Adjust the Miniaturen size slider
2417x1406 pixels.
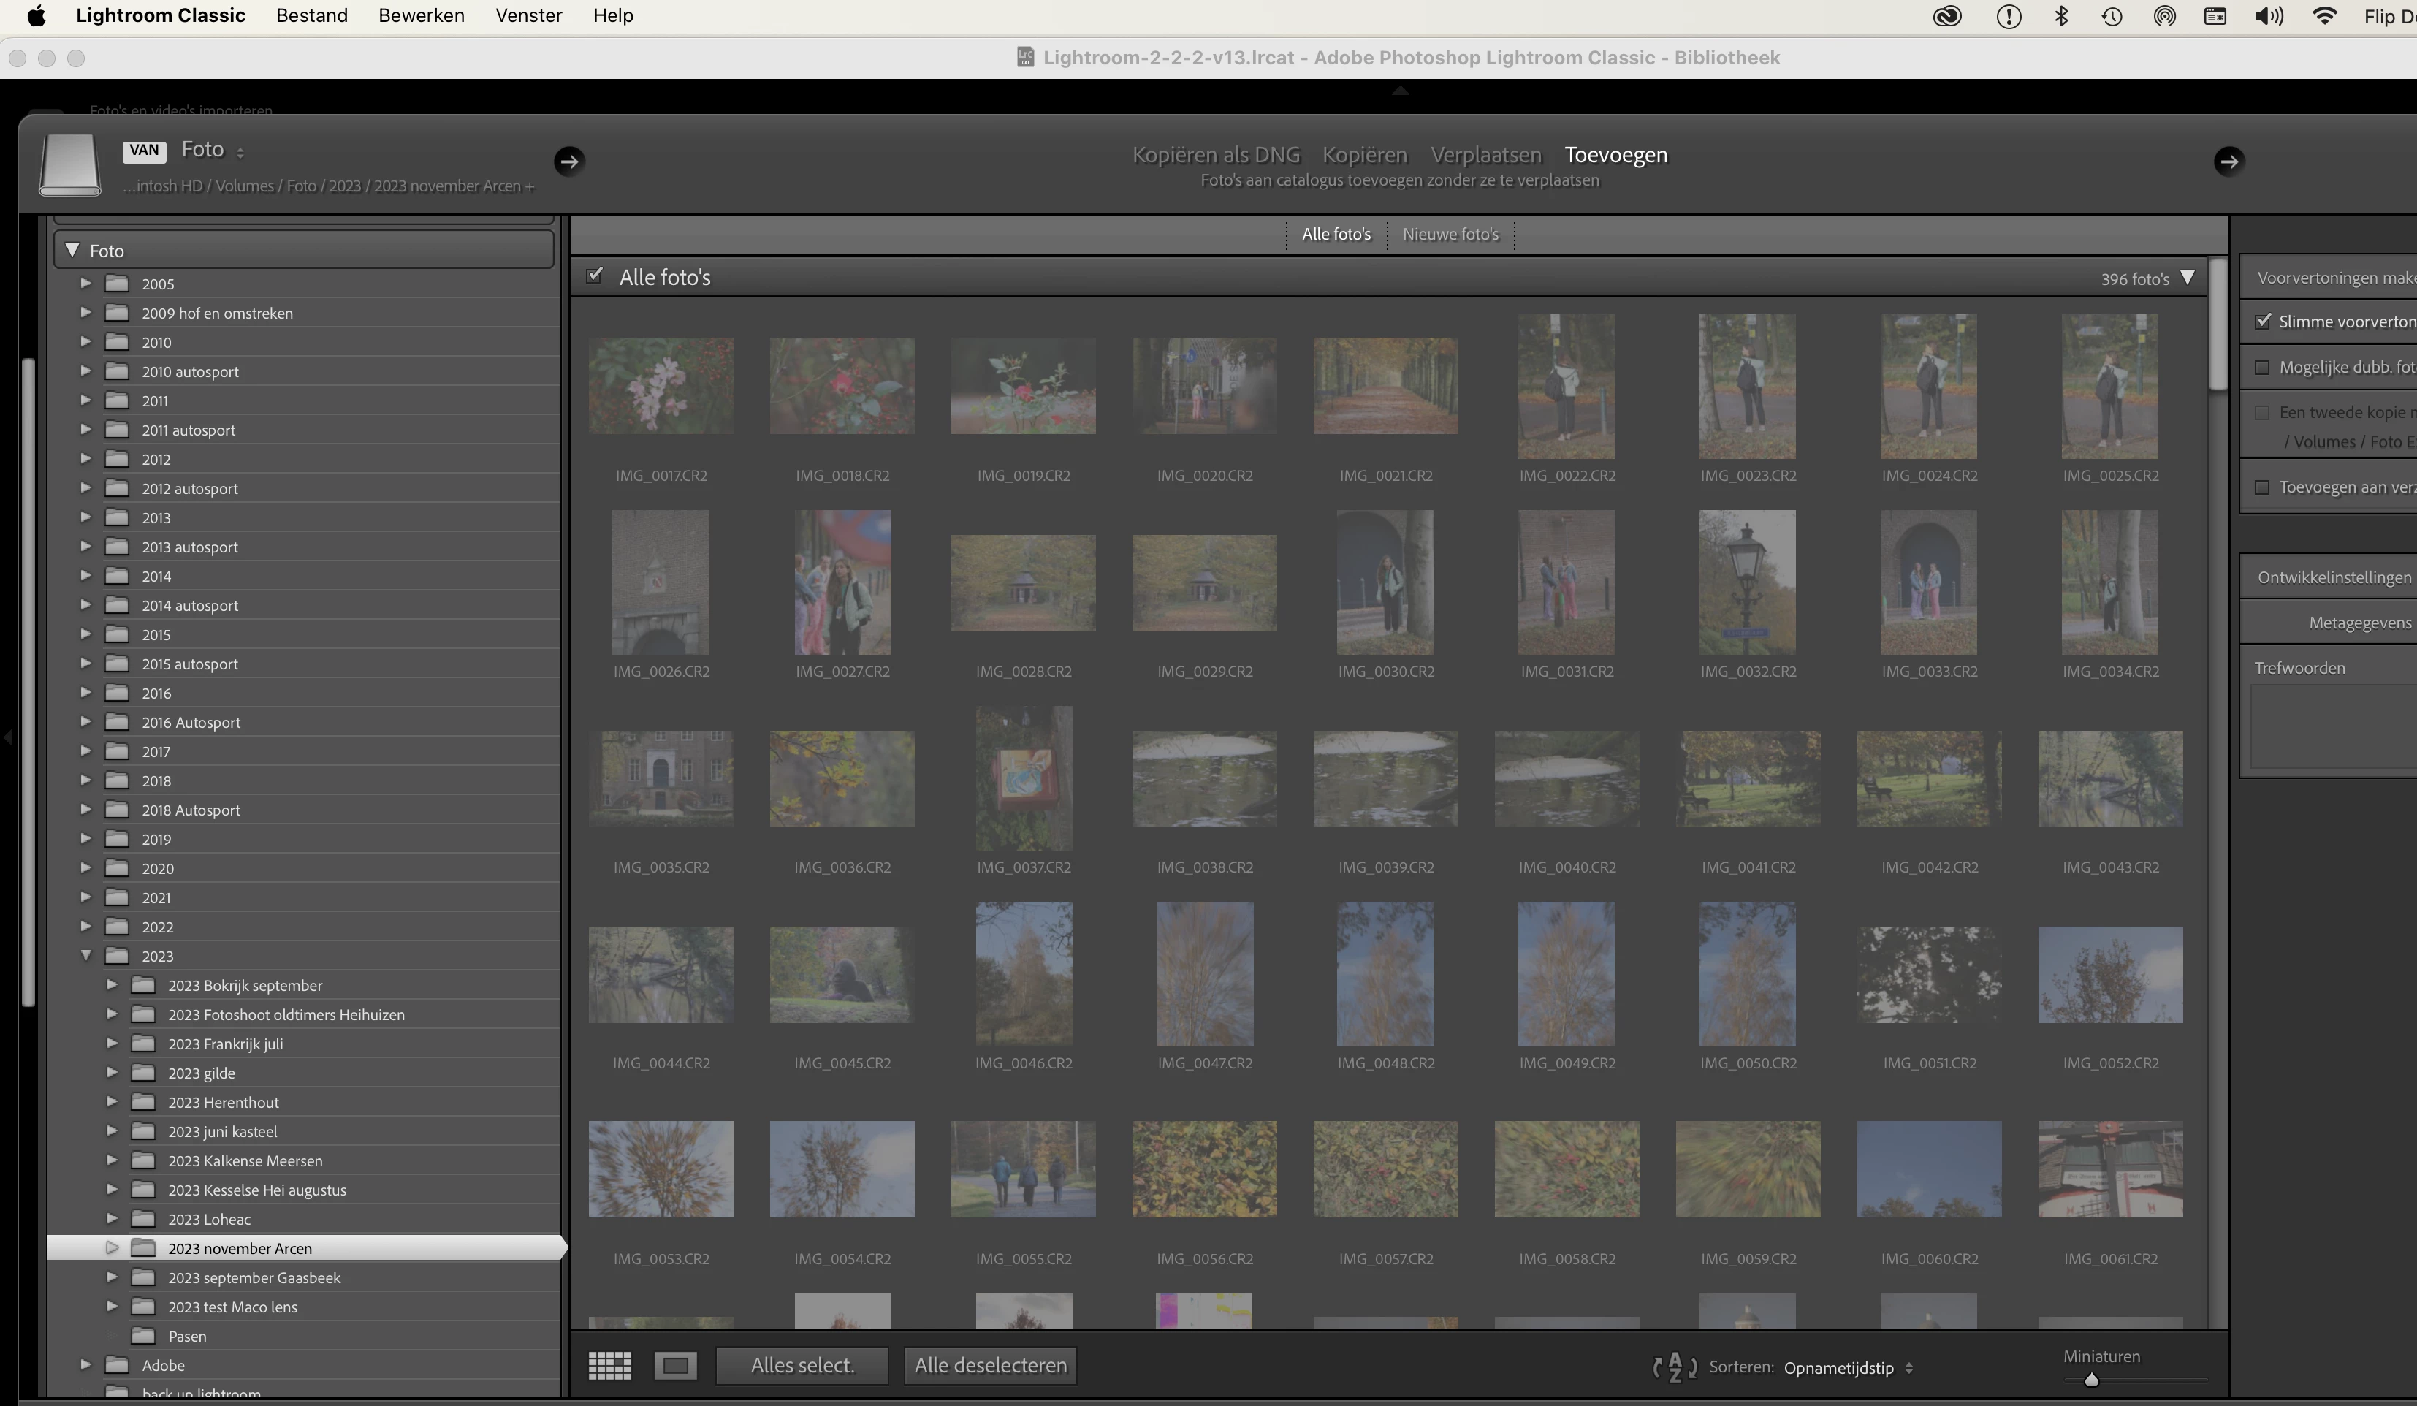[2092, 1380]
